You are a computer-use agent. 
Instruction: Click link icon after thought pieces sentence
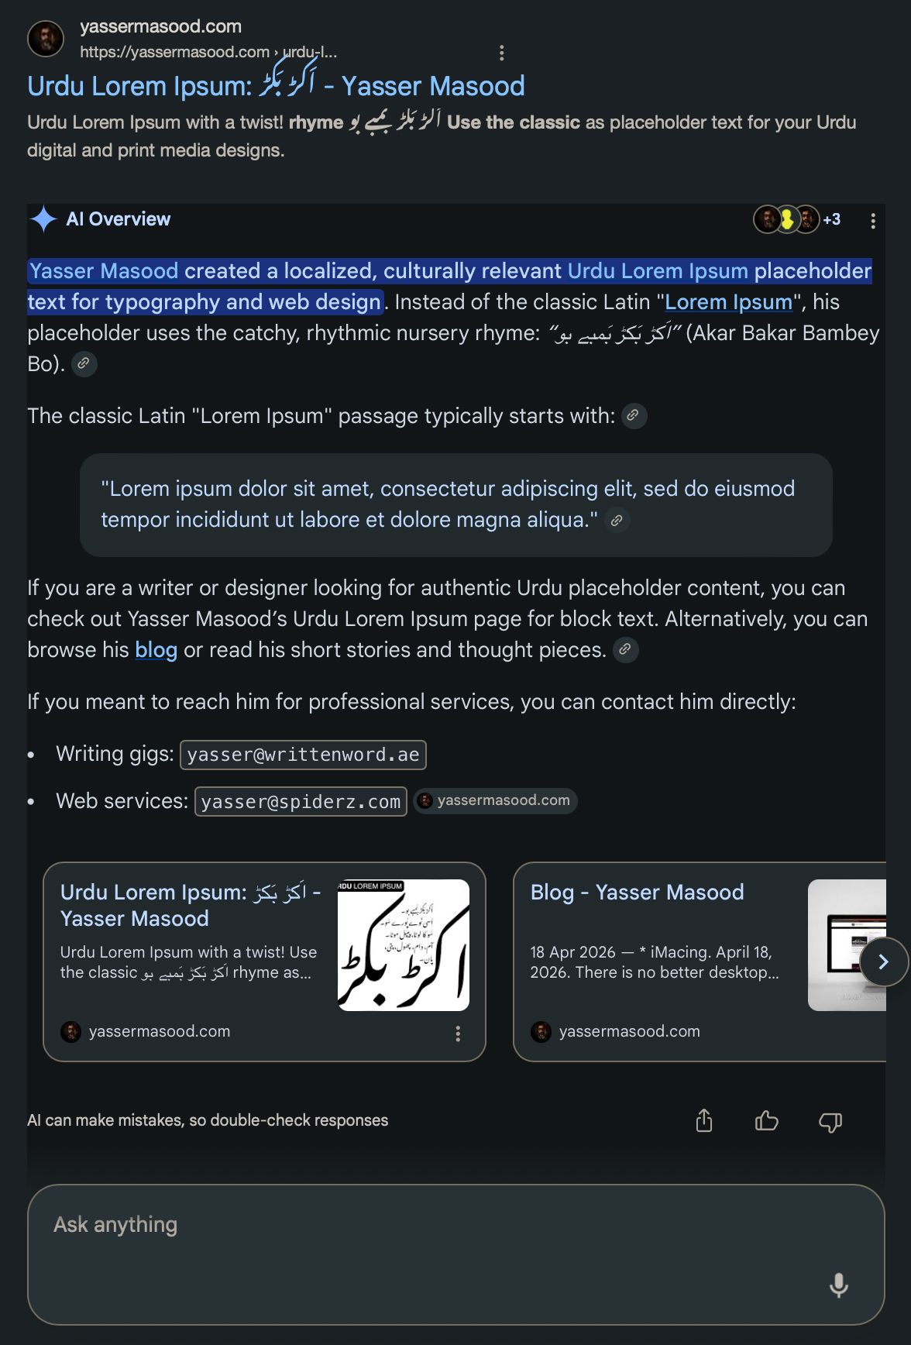point(625,649)
